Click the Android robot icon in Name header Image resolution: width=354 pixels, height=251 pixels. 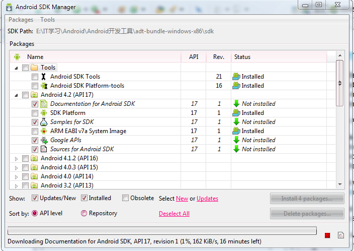(x=17, y=56)
